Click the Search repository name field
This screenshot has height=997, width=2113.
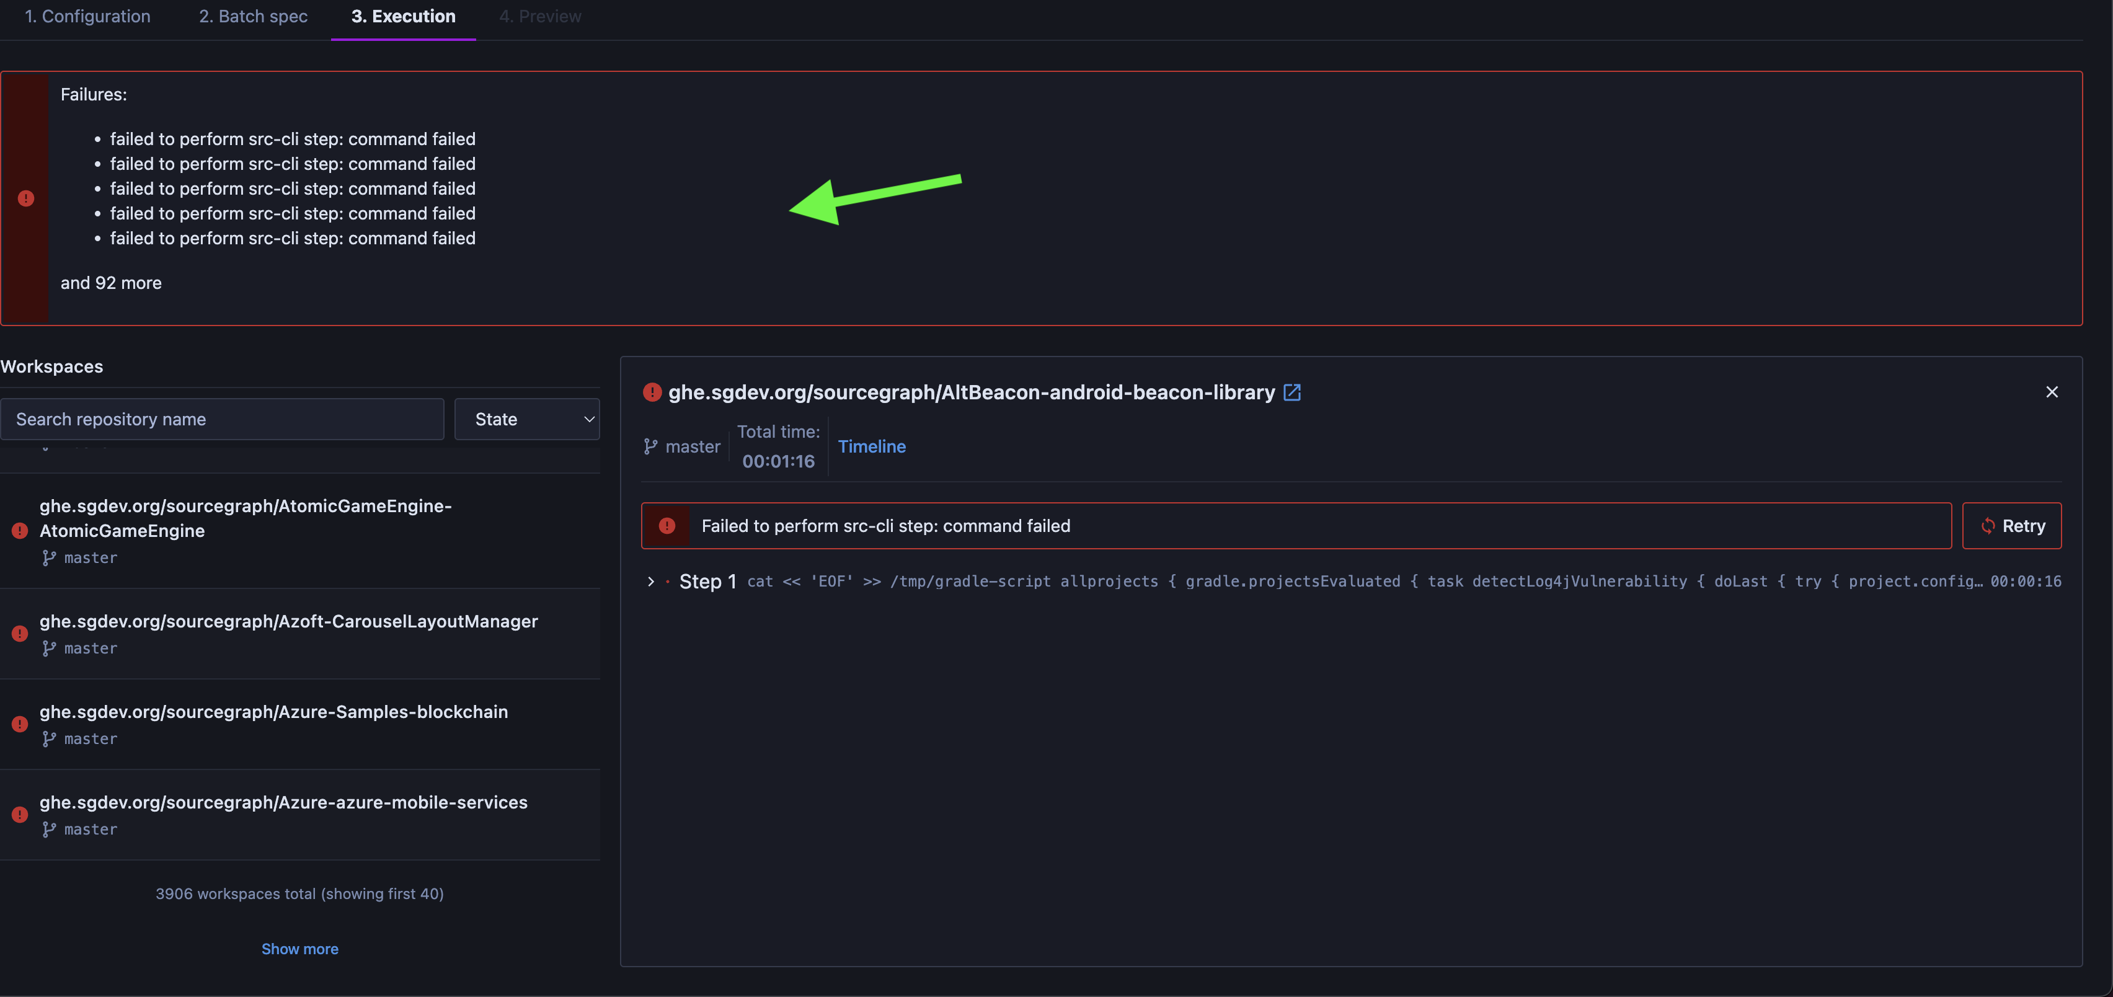pyautogui.click(x=223, y=419)
